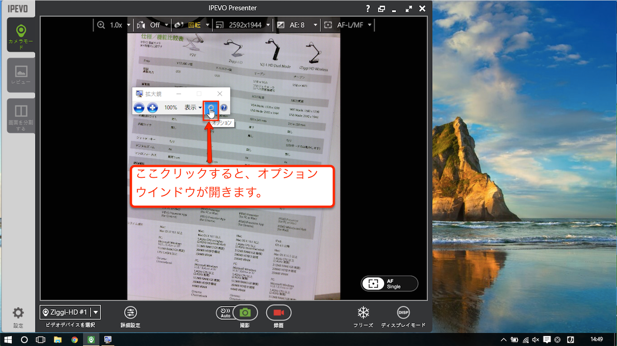The width and height of the screenshot is (617, 346).
Task: Toggle full screen with the diagonal arrows icon
Action: (x=409, y=9)
